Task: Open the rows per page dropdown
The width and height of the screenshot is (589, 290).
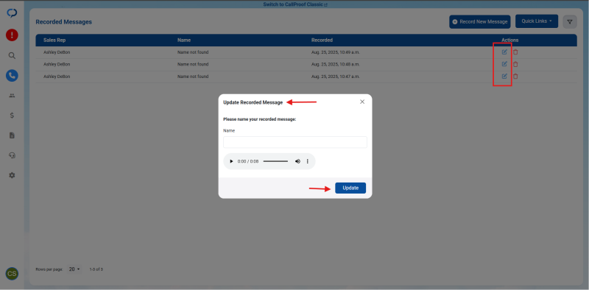Action: click(75, 269)
